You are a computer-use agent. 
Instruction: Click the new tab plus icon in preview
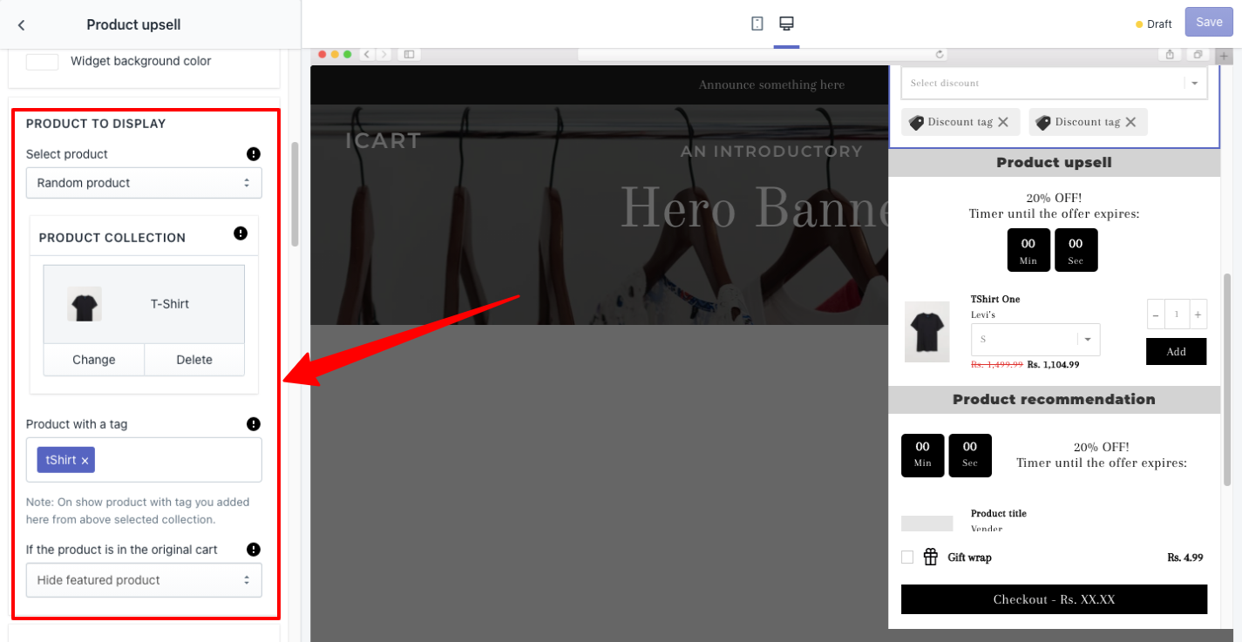click(1223, 55)
